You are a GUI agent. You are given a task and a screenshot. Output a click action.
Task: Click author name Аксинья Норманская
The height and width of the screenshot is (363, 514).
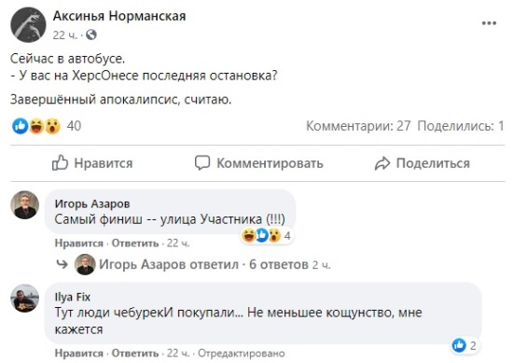point(119,16)
